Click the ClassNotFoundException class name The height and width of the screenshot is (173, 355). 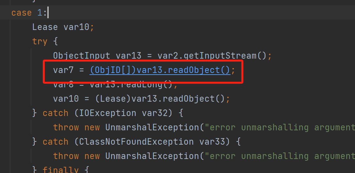coord(134,142)
